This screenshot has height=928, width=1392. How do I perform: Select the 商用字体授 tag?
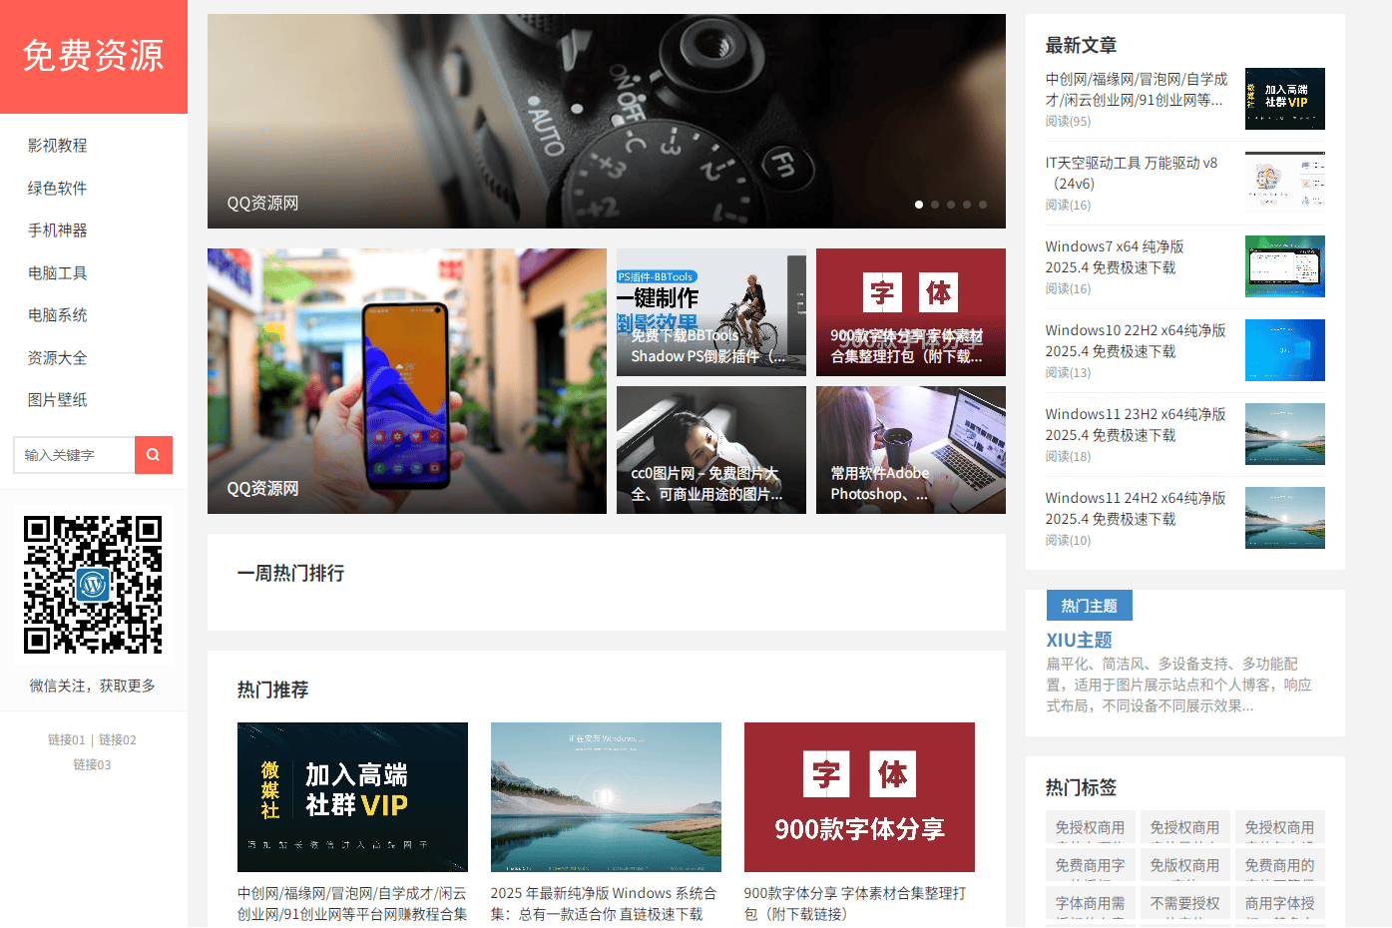pyautogui.click(x=1280, y=903)
